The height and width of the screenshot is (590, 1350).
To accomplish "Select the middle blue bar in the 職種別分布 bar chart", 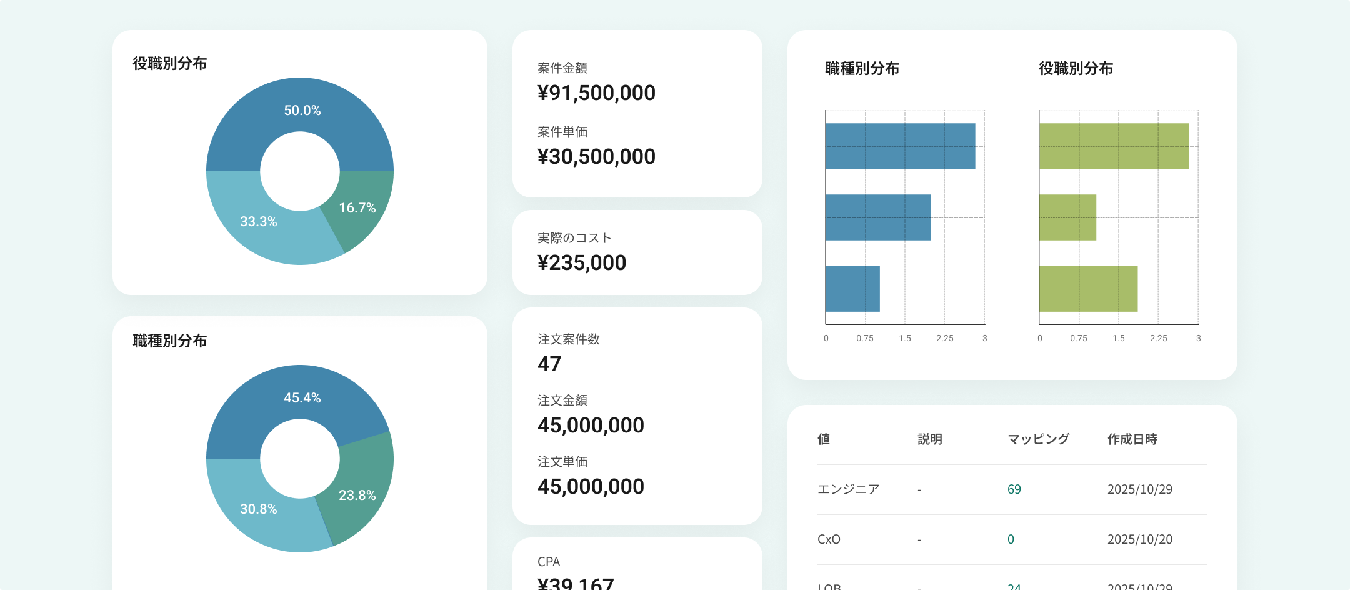I will pyautogui.click(x=877, y=217).
